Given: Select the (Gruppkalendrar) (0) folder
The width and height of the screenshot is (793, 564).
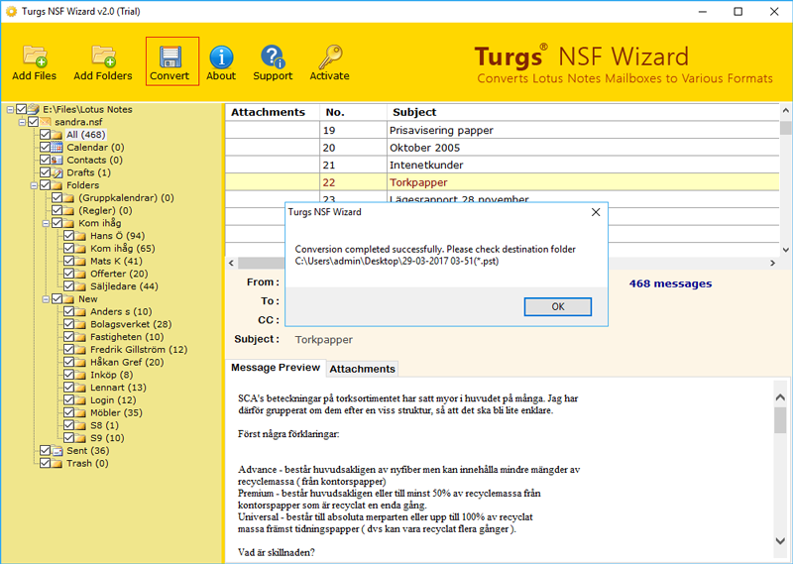Looking at the screenshot, I should tap(126, 198).
